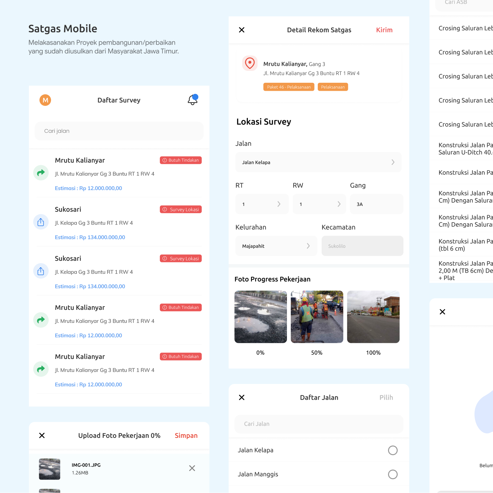
Task: Close the partially visible panel on the right edge
Action: [442, 312]
